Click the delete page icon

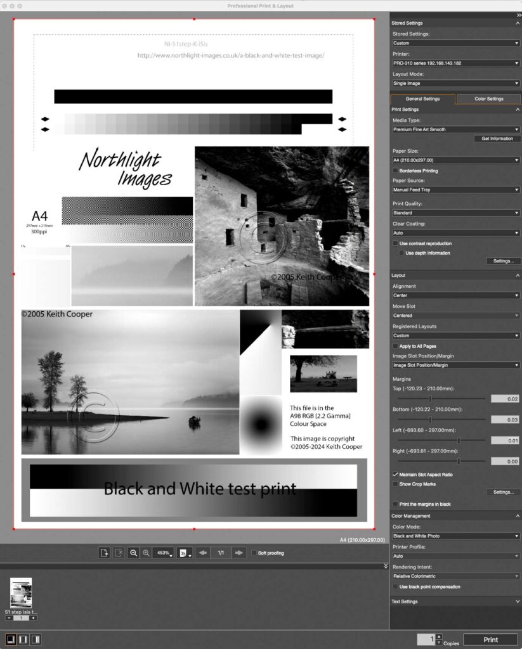click(x=119, y=553)
